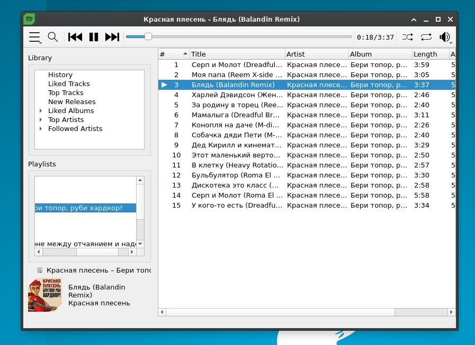Screen dimensions: 475x345
Task: Click the track list scroll left arrow
Action: tap(162, 312)
